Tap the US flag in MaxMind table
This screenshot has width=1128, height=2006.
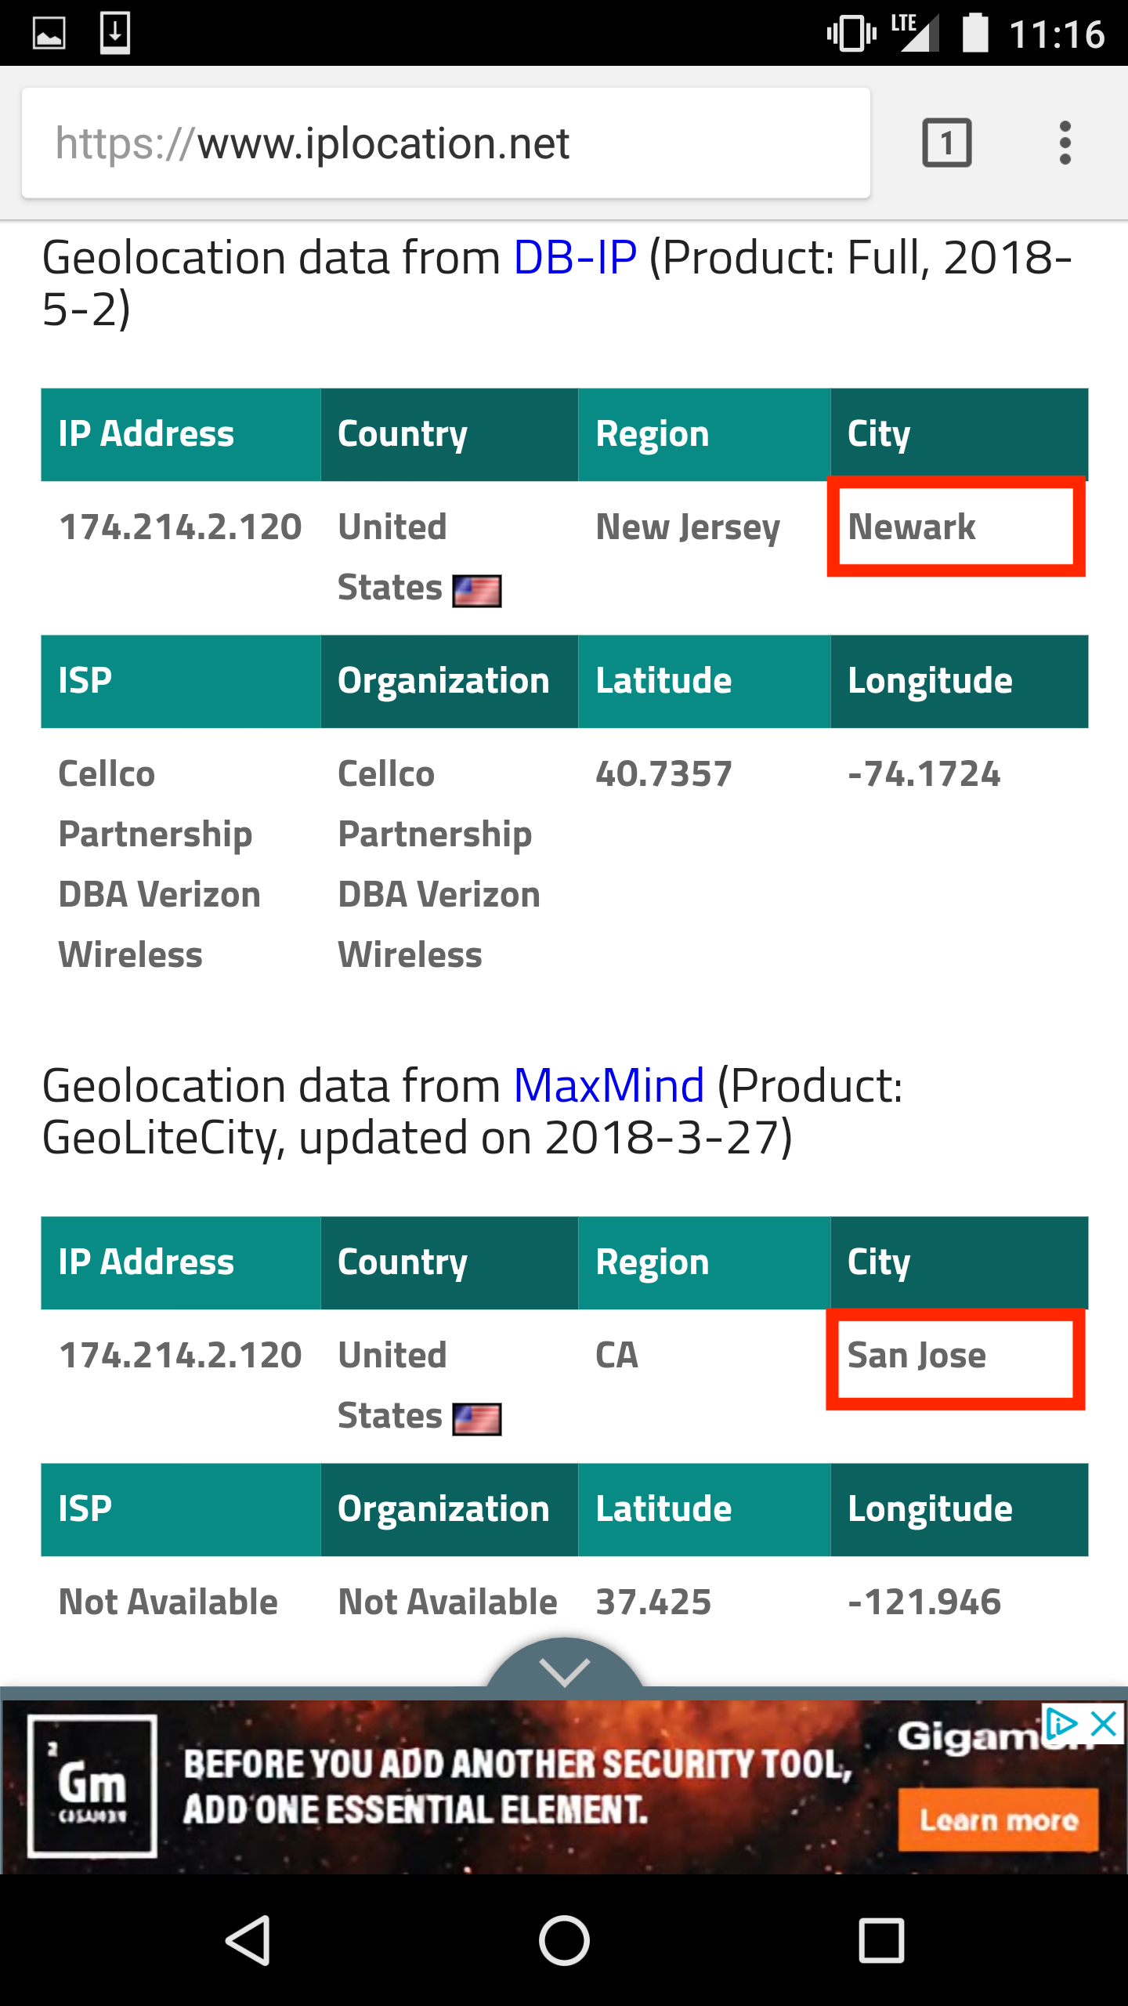click(477, 1419)
